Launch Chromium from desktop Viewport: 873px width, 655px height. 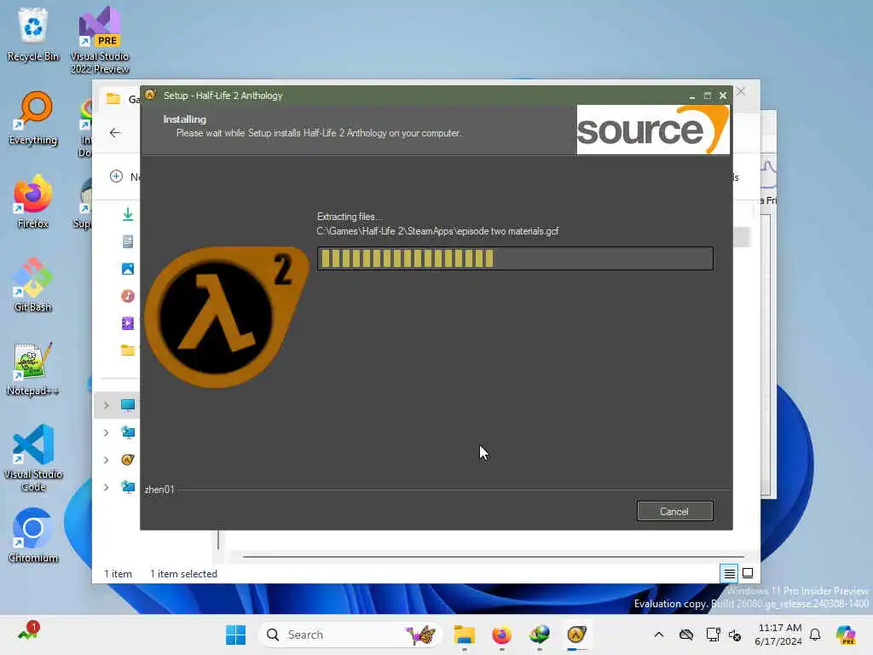pyautogui.click(x=33, y=536)
